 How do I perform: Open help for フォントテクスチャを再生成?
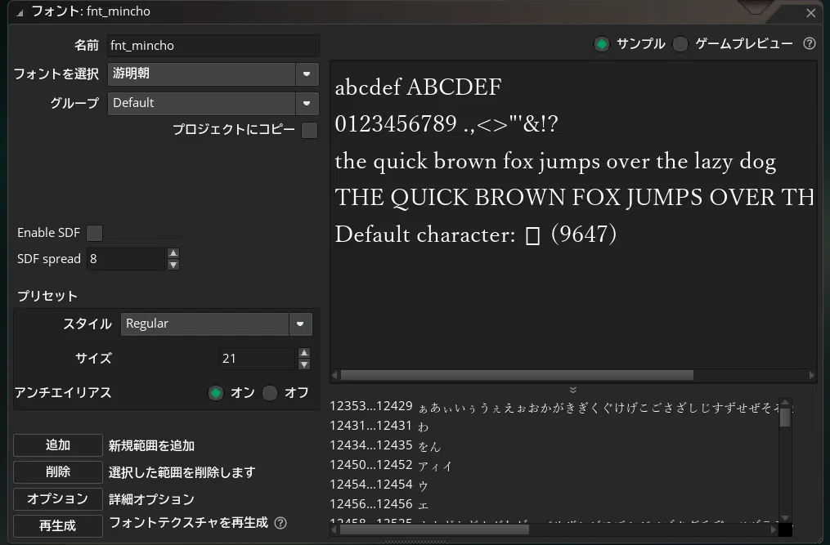281,523
